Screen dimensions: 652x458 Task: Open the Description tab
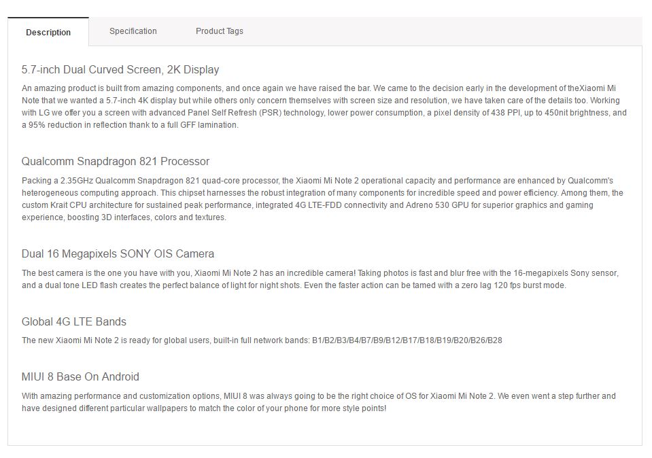coord(48,33)
